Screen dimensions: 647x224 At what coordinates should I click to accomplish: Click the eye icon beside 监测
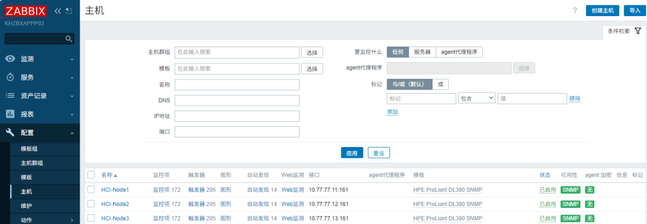(x=10, y=59)
